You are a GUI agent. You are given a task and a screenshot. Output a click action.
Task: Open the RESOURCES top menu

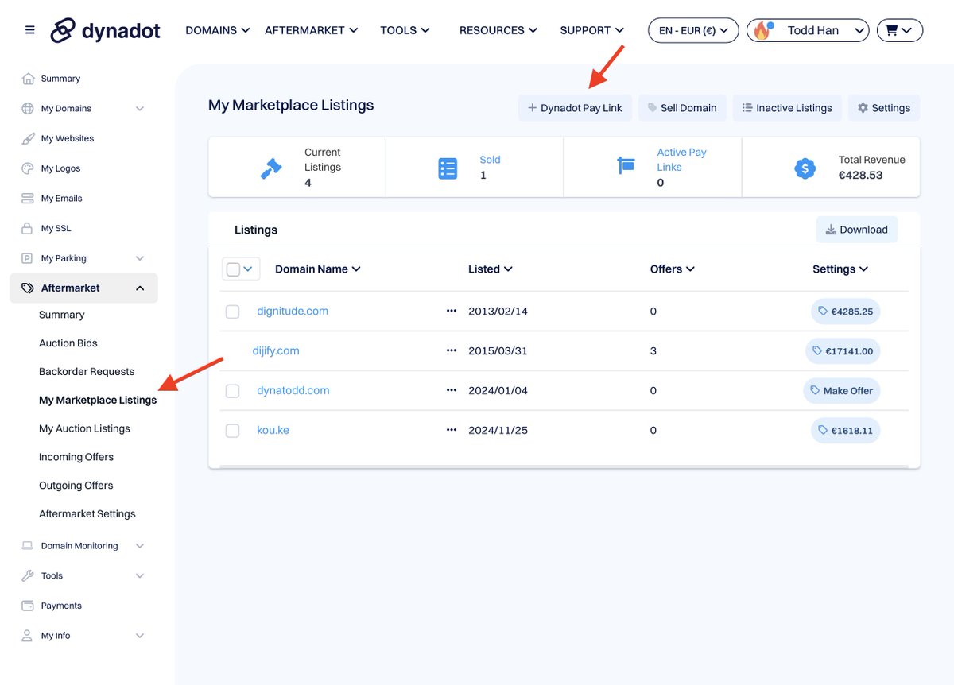click(x=498, y=30)
